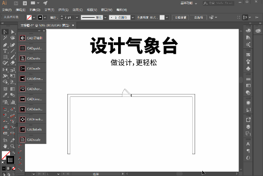
Task: Set paint mode to Color
Action: (4, 168)
